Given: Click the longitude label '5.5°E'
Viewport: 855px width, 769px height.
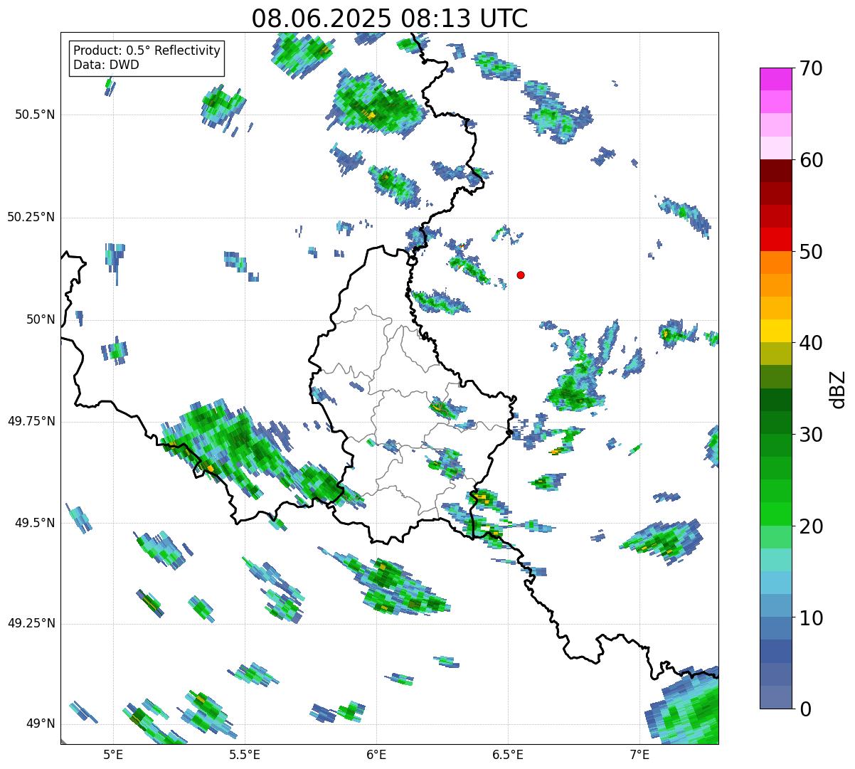Looking at the screenshot, I should click(245, 754).
